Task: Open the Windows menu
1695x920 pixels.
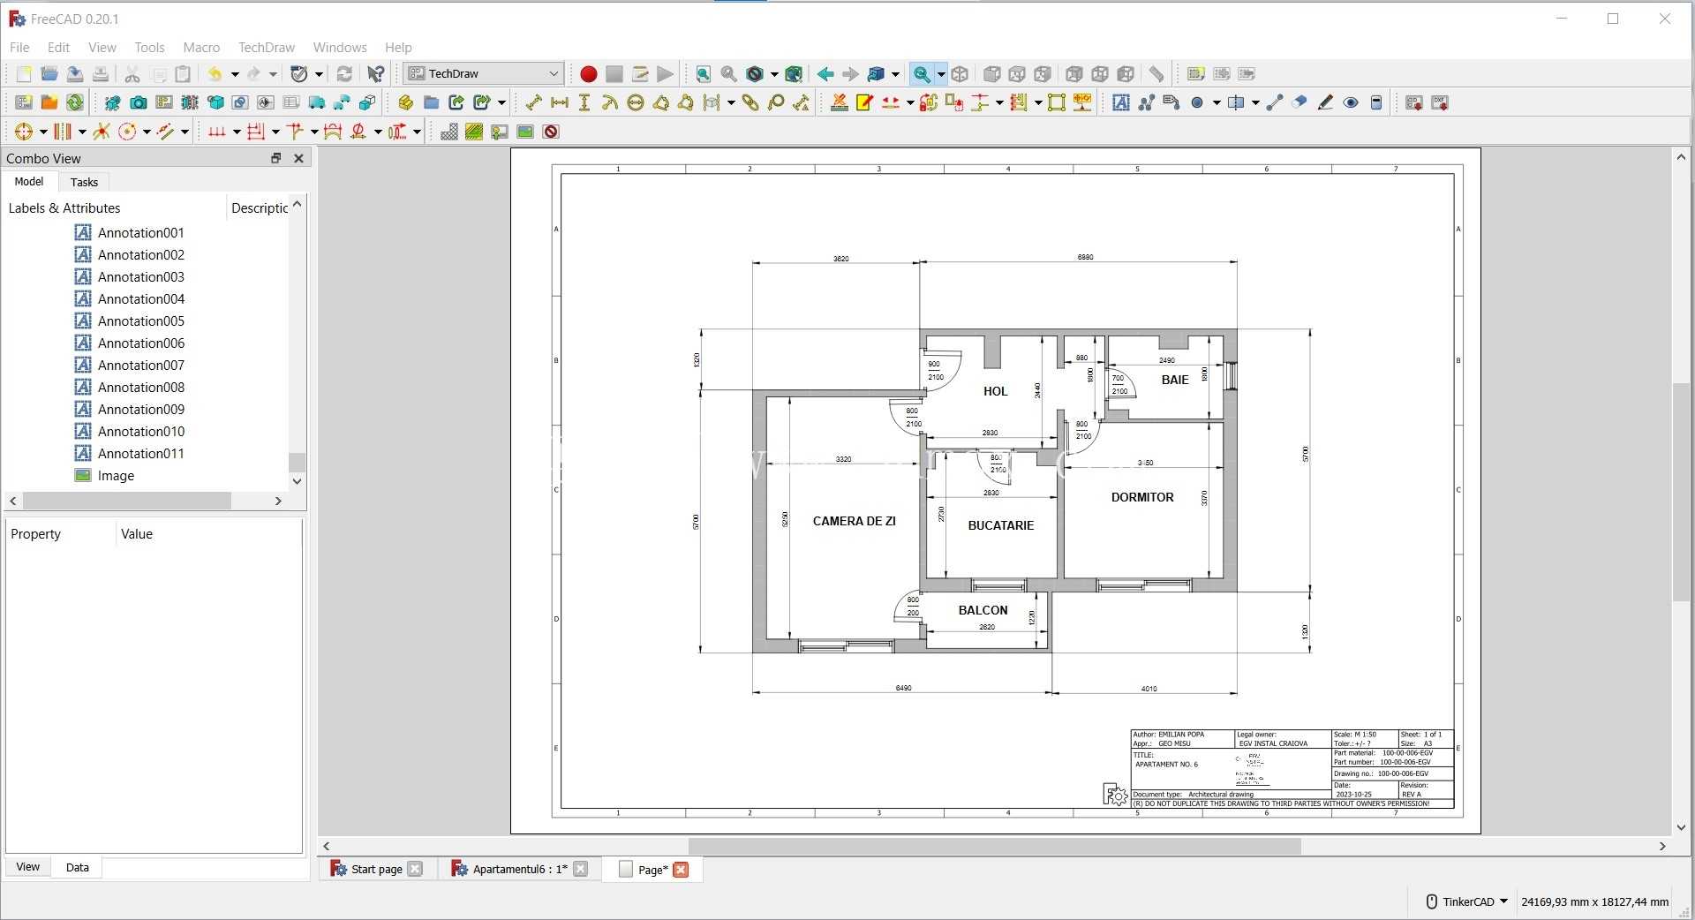Action: point(340,47)
